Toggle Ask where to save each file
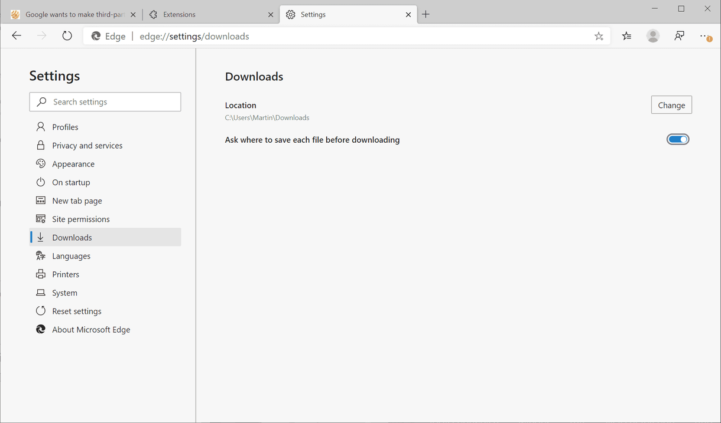 pyautogui.click(x=678, y=139)
